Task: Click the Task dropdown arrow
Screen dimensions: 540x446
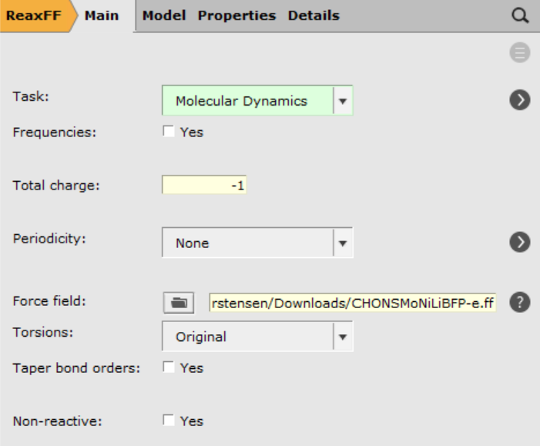Action: pos(343,101)
